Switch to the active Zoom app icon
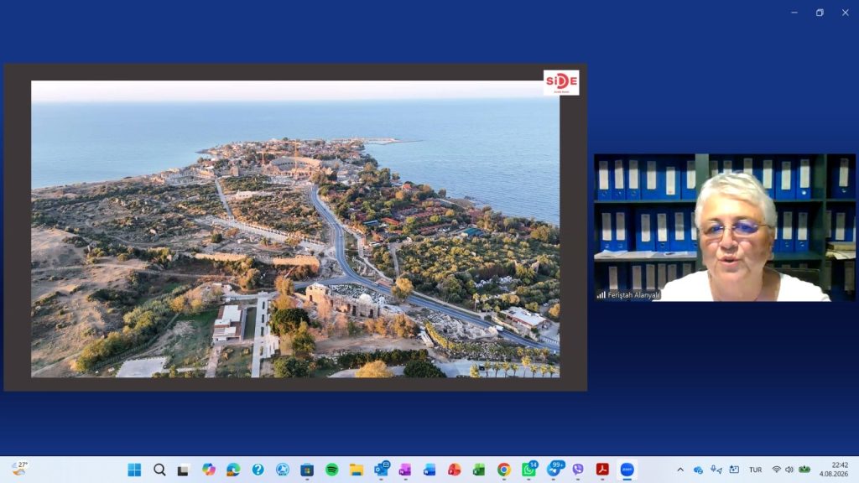The height and width of the screenshot is (483, 859). point(627,470)
